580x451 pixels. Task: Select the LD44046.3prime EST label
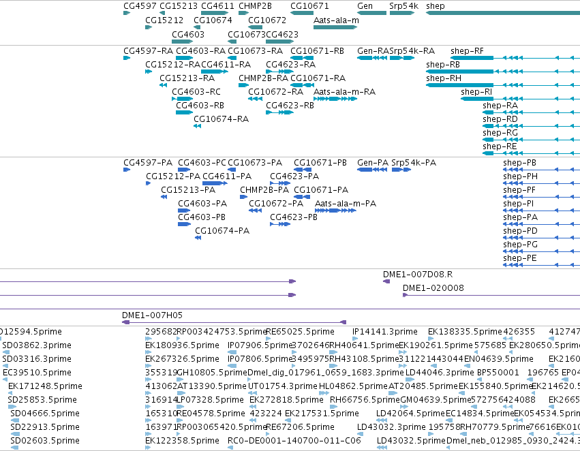(440, 373)
